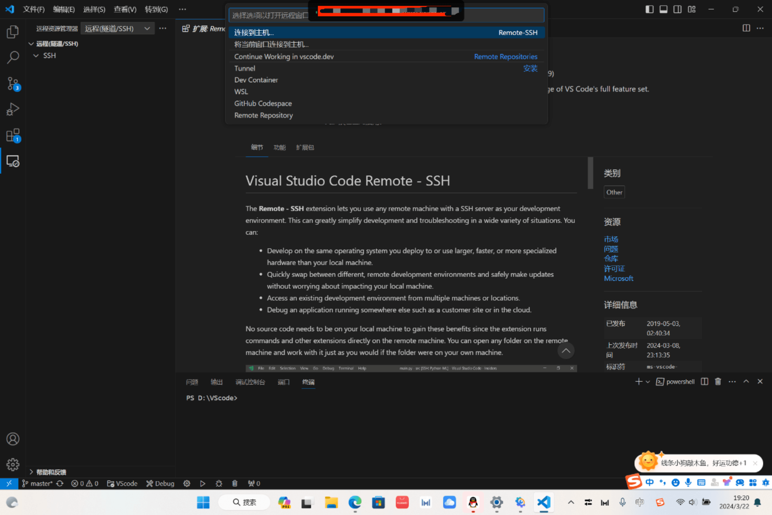Open the 文件(F) menu
Viewport: 772px width, 515px height.
(x=34, y=9)
